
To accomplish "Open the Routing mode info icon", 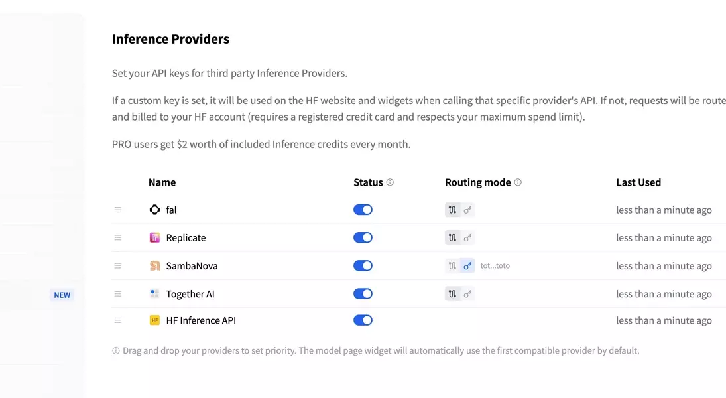I will (x=518, y=182).
